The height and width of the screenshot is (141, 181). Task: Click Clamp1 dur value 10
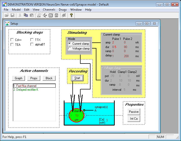point(121,80)
